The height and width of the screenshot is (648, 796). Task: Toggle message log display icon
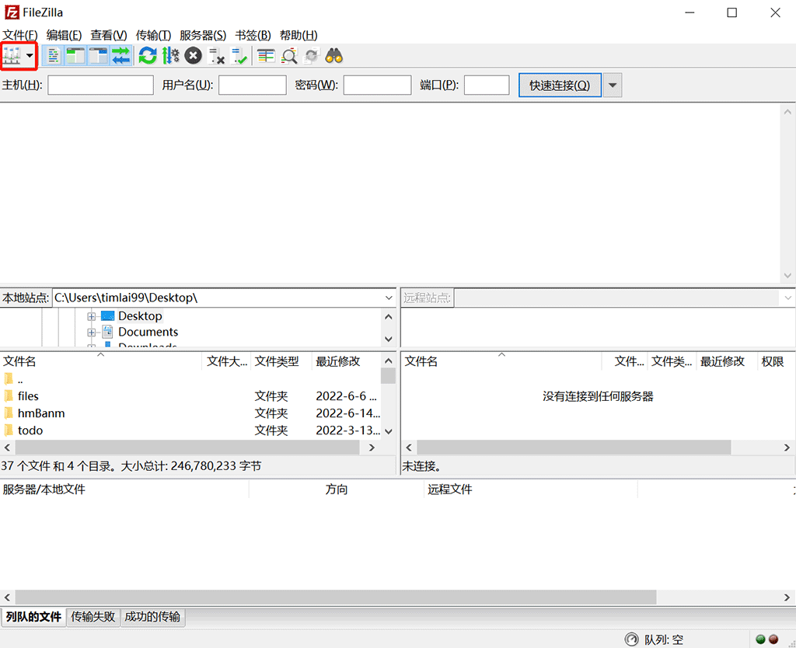pos(54,56)
